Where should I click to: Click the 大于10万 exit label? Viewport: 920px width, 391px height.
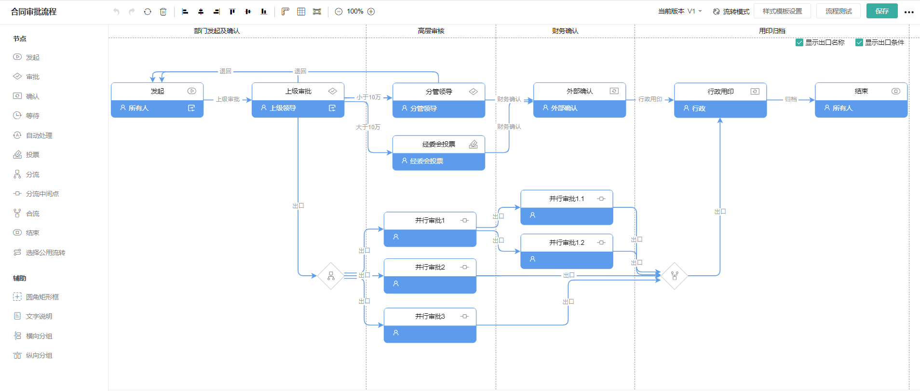368,127
